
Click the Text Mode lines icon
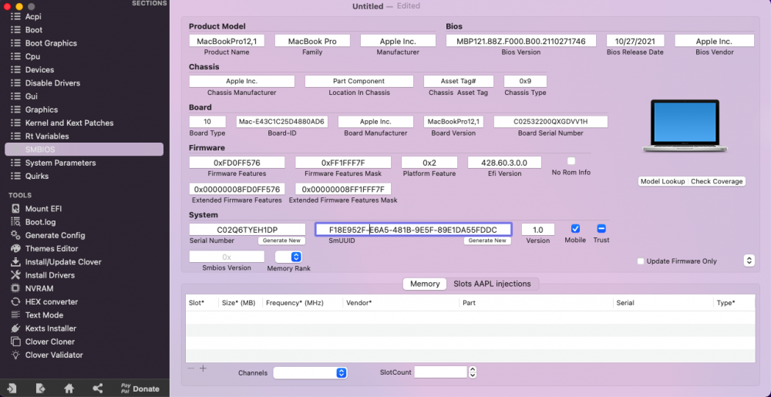(15, 315)
